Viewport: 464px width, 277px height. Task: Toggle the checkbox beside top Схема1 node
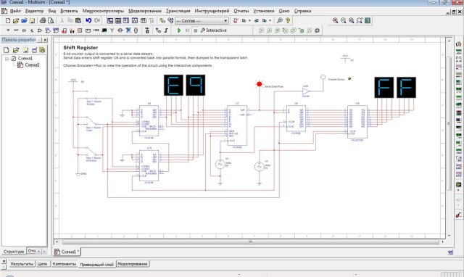[13, 58]
